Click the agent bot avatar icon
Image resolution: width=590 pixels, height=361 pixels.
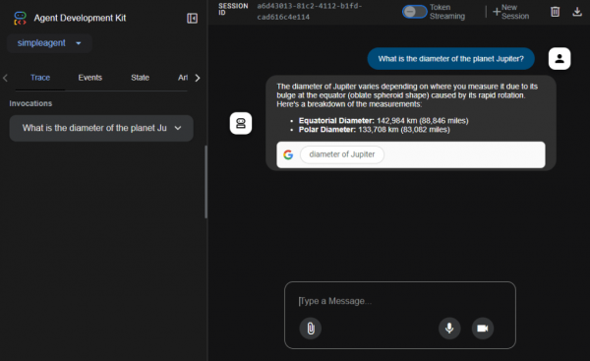(241, 123)
